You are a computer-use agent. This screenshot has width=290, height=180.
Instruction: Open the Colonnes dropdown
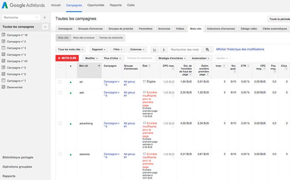click(x=137, y=50)
